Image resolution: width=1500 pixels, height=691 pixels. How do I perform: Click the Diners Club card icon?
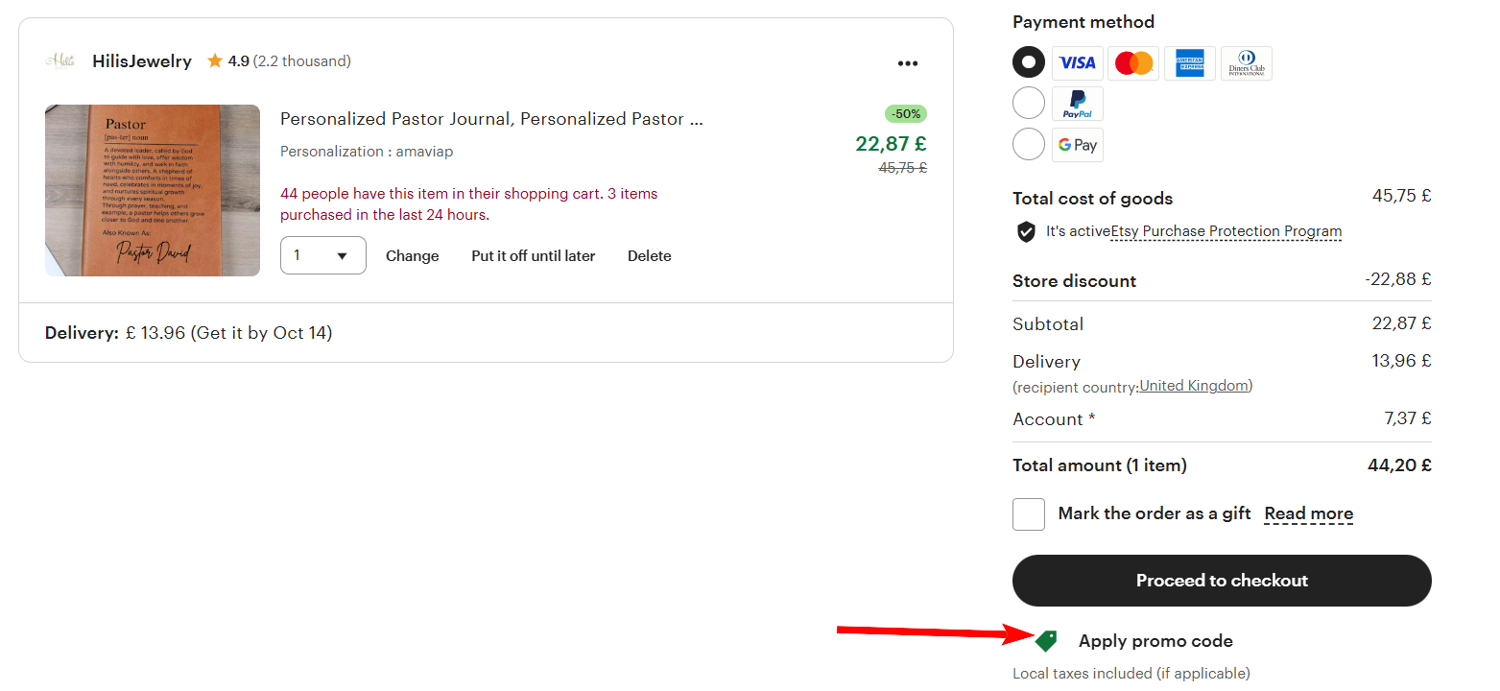tap(1247, 63)
